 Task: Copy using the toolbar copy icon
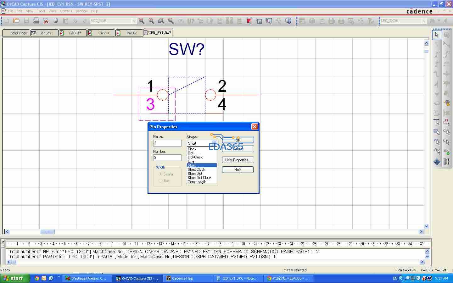tap(56, 21)
